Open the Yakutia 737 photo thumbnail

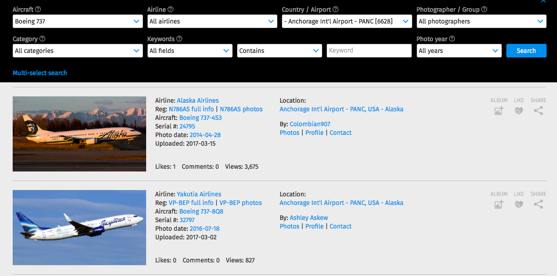(x=79, y=228)
